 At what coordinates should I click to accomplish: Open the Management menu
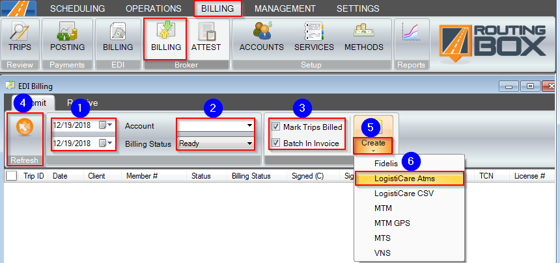tap(285, 8)
